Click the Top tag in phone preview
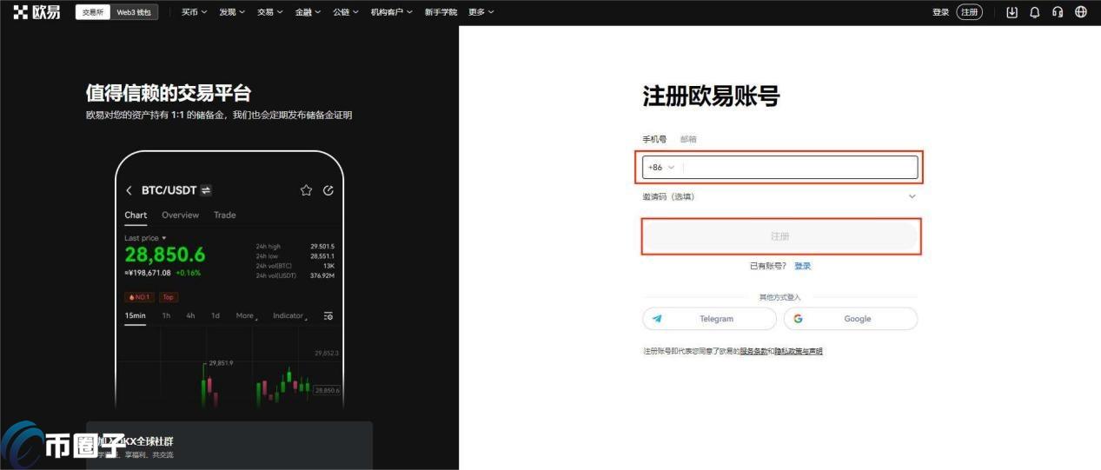Image resolution: width=1101 pixels, height=470 pixels. pyautogui.click(x=168, y=297)
